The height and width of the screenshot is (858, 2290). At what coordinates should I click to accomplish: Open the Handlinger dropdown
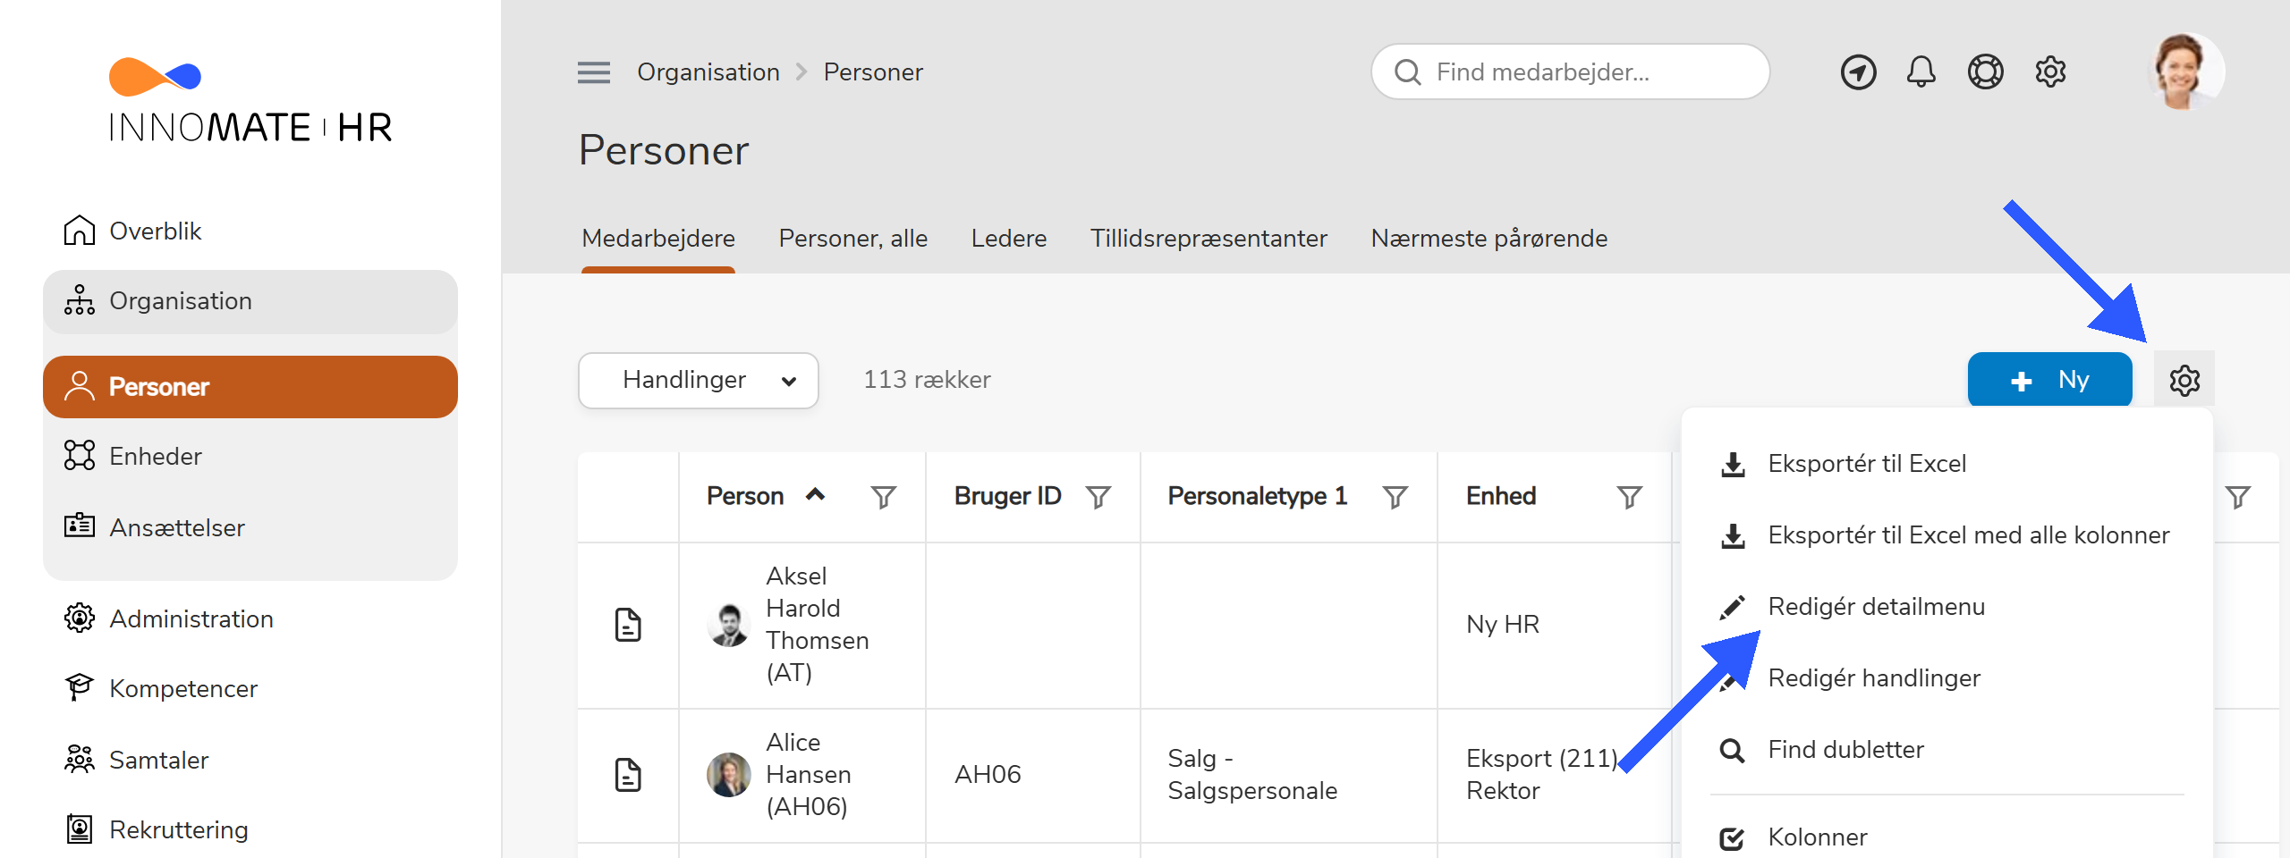(x=698, y=380)
